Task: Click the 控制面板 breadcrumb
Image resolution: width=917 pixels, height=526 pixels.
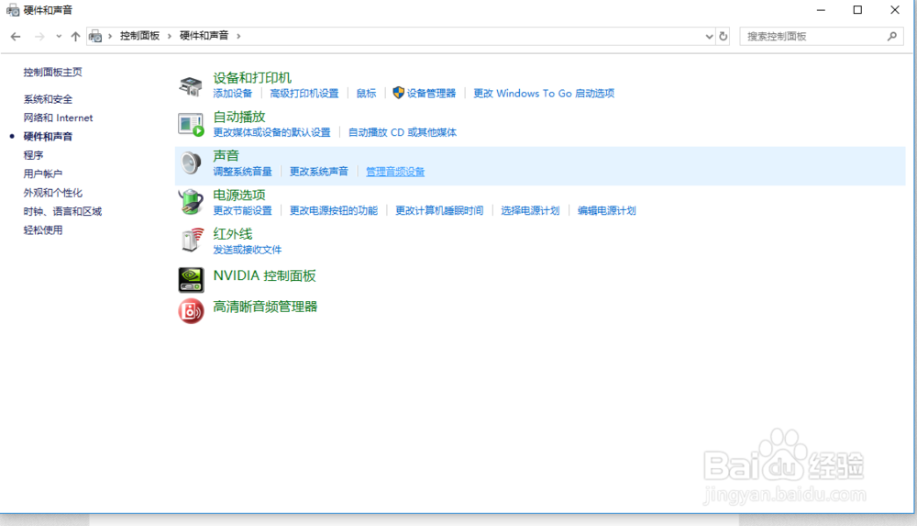Action: point(139,36)
